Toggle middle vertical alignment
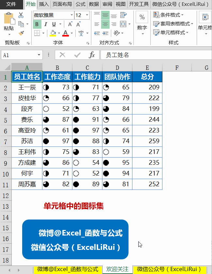212x274 pixels. [x=105, y=15]
